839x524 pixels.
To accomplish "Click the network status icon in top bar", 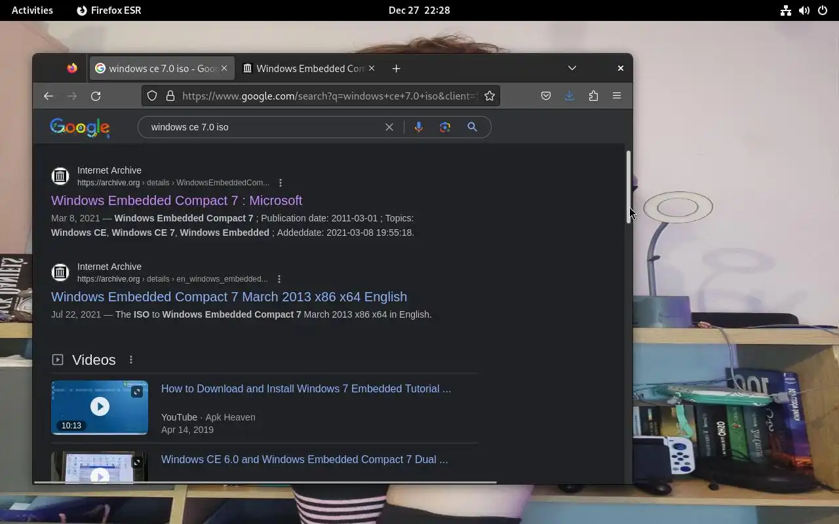I will (786, 10).
